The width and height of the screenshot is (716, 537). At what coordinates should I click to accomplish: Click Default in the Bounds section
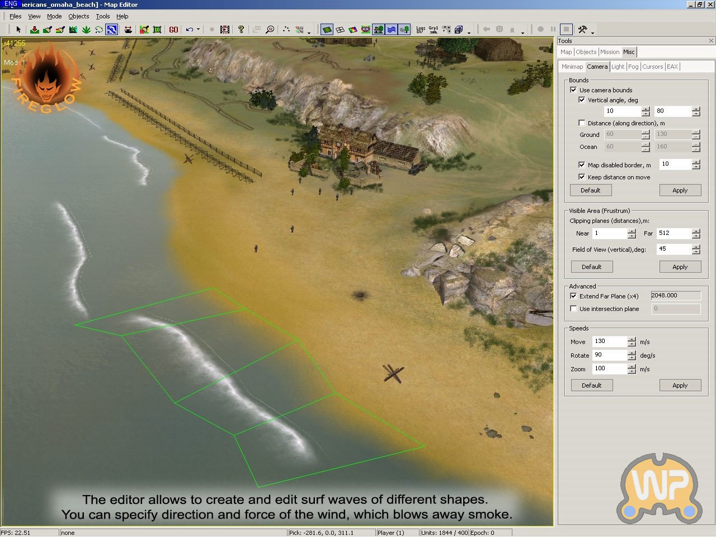coord(590,190)
